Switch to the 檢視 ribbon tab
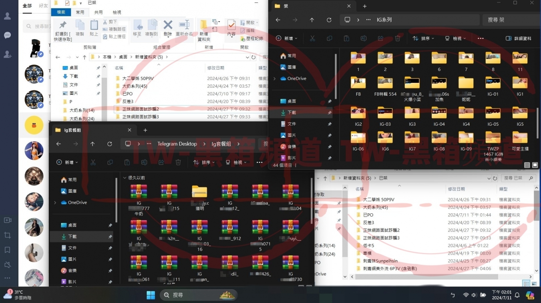This screenshot has height=303, width=541. tap(117, 12)
